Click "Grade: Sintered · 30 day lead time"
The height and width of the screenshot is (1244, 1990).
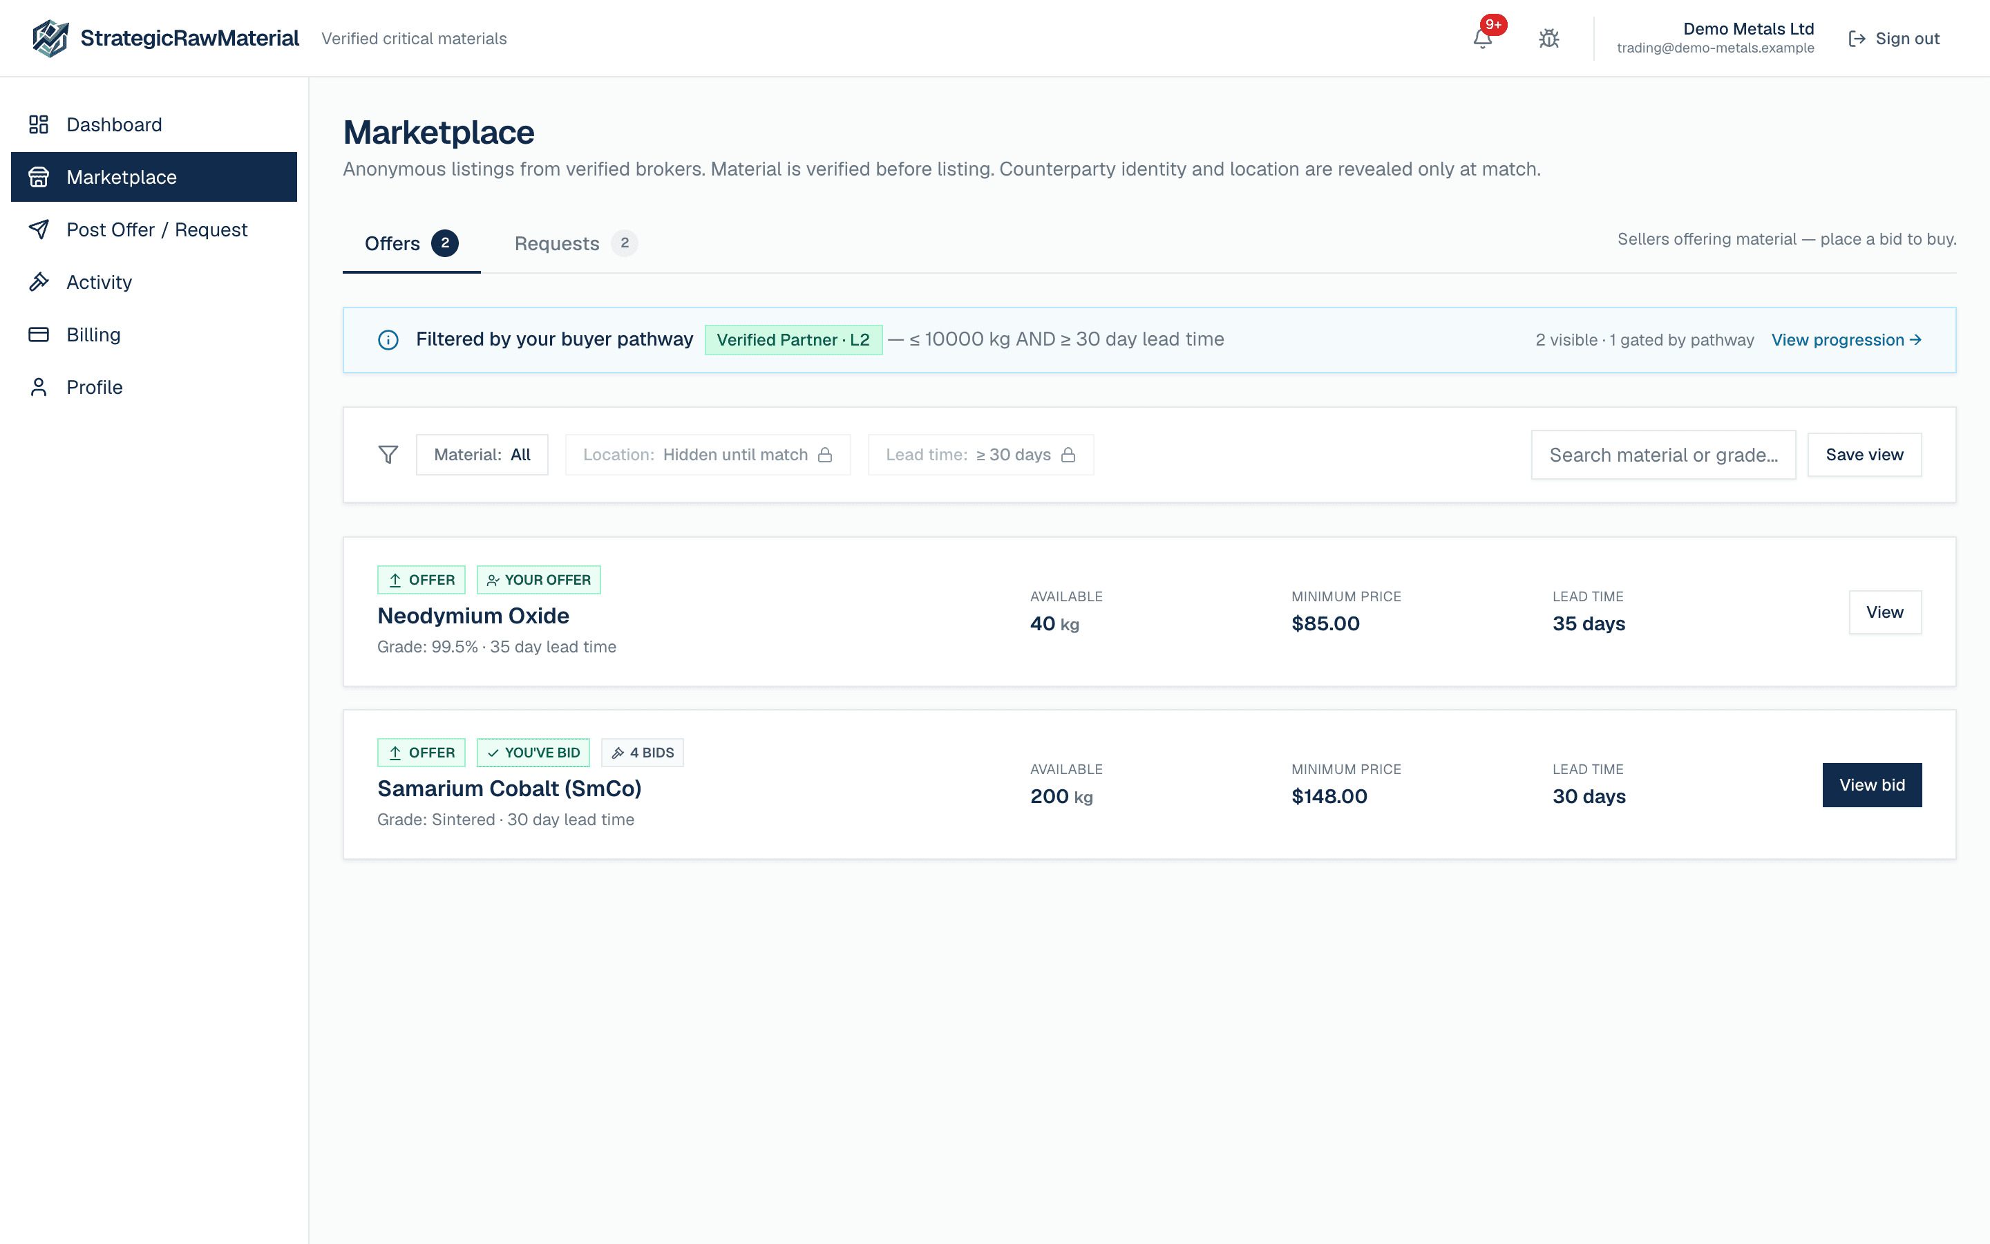coord(506,820)
